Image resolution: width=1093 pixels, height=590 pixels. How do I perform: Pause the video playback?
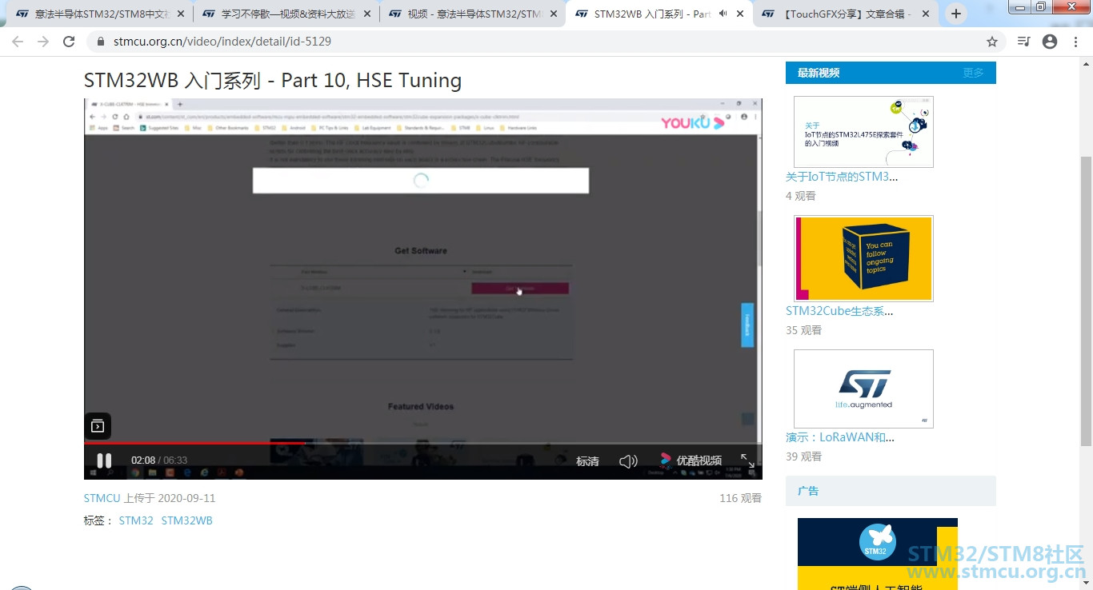coord(104,460)
